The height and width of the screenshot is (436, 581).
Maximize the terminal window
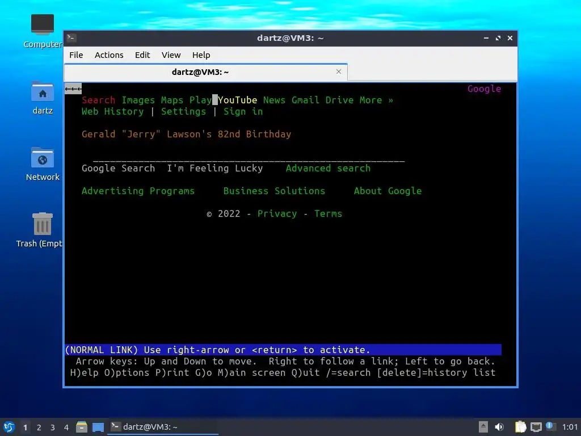click(x=498, y=38)
